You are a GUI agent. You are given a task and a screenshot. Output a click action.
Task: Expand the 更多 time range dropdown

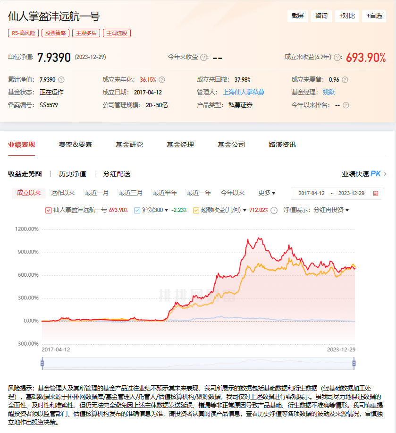(267, 193)
